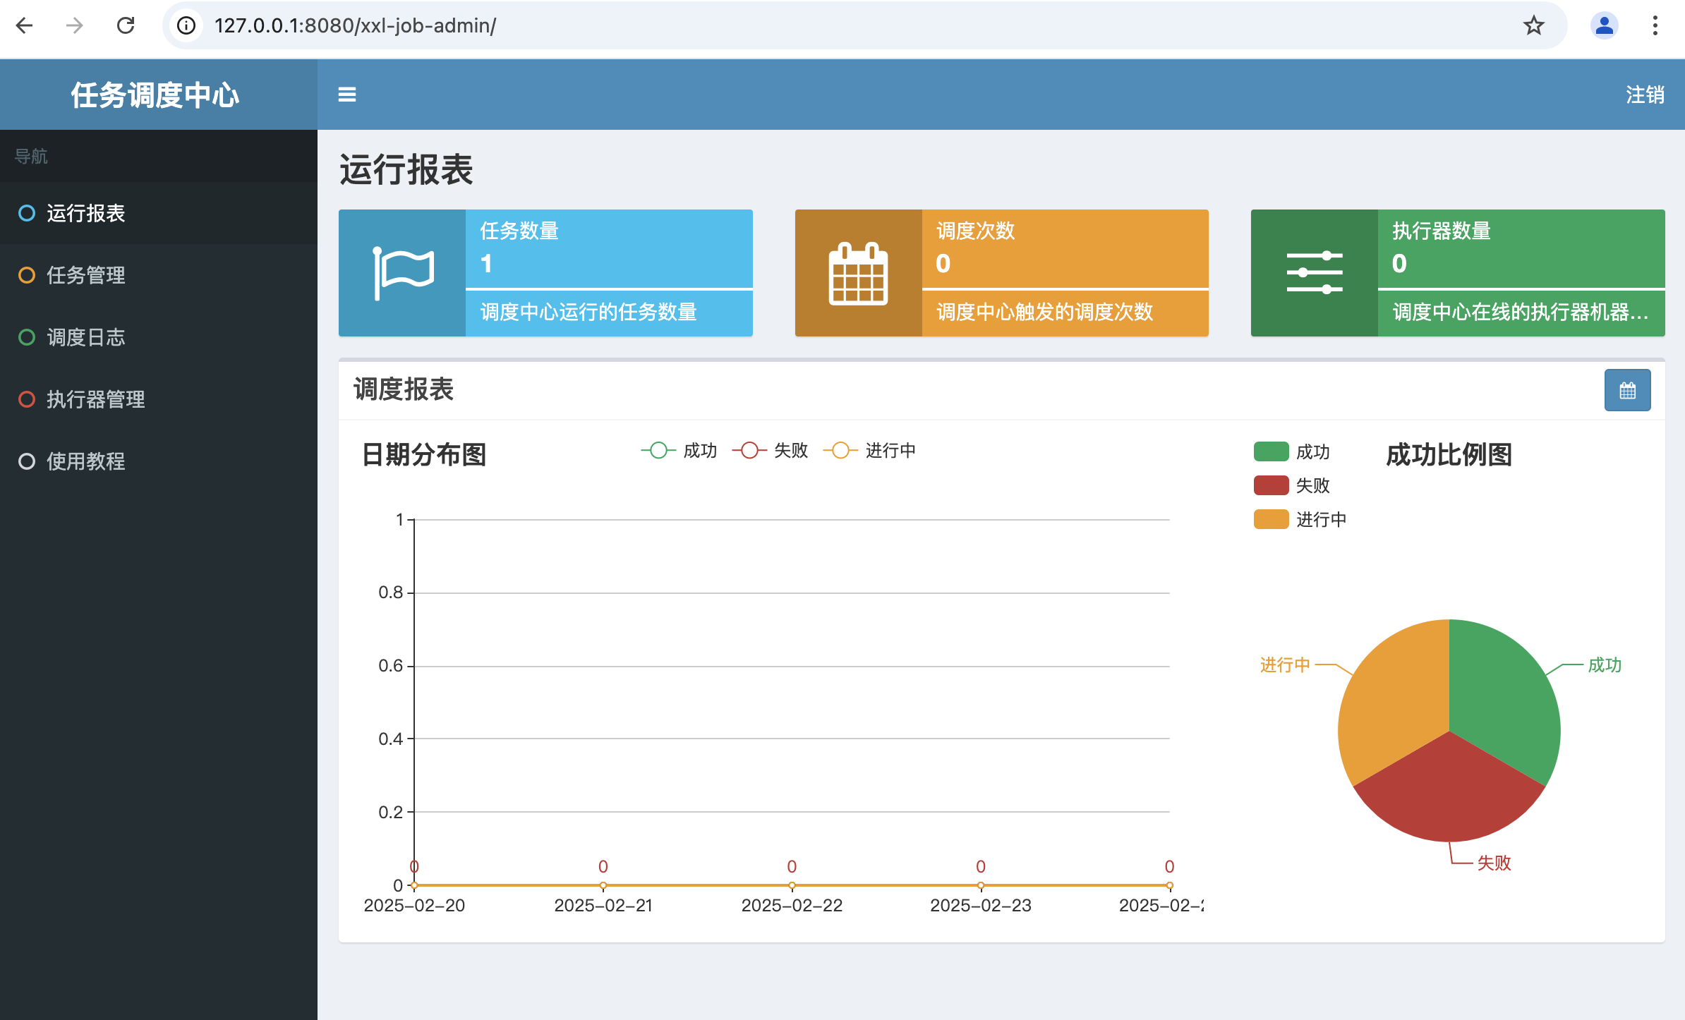This screenshot has width=1685, height=1020.
Task: Open the browser three-dot menu
Action: click(x=1655, y=26)
